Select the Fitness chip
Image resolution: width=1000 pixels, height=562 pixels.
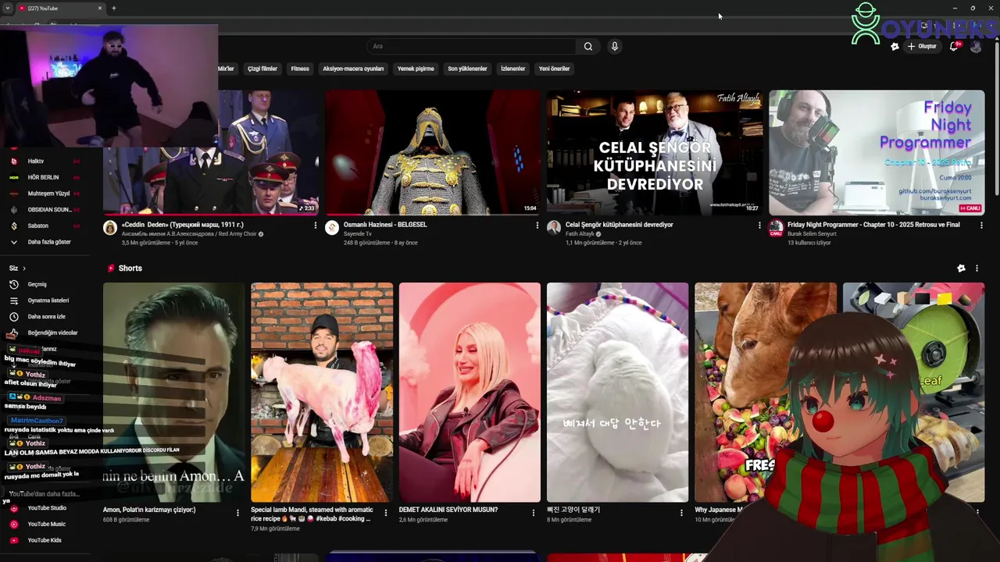coord(300,69)
